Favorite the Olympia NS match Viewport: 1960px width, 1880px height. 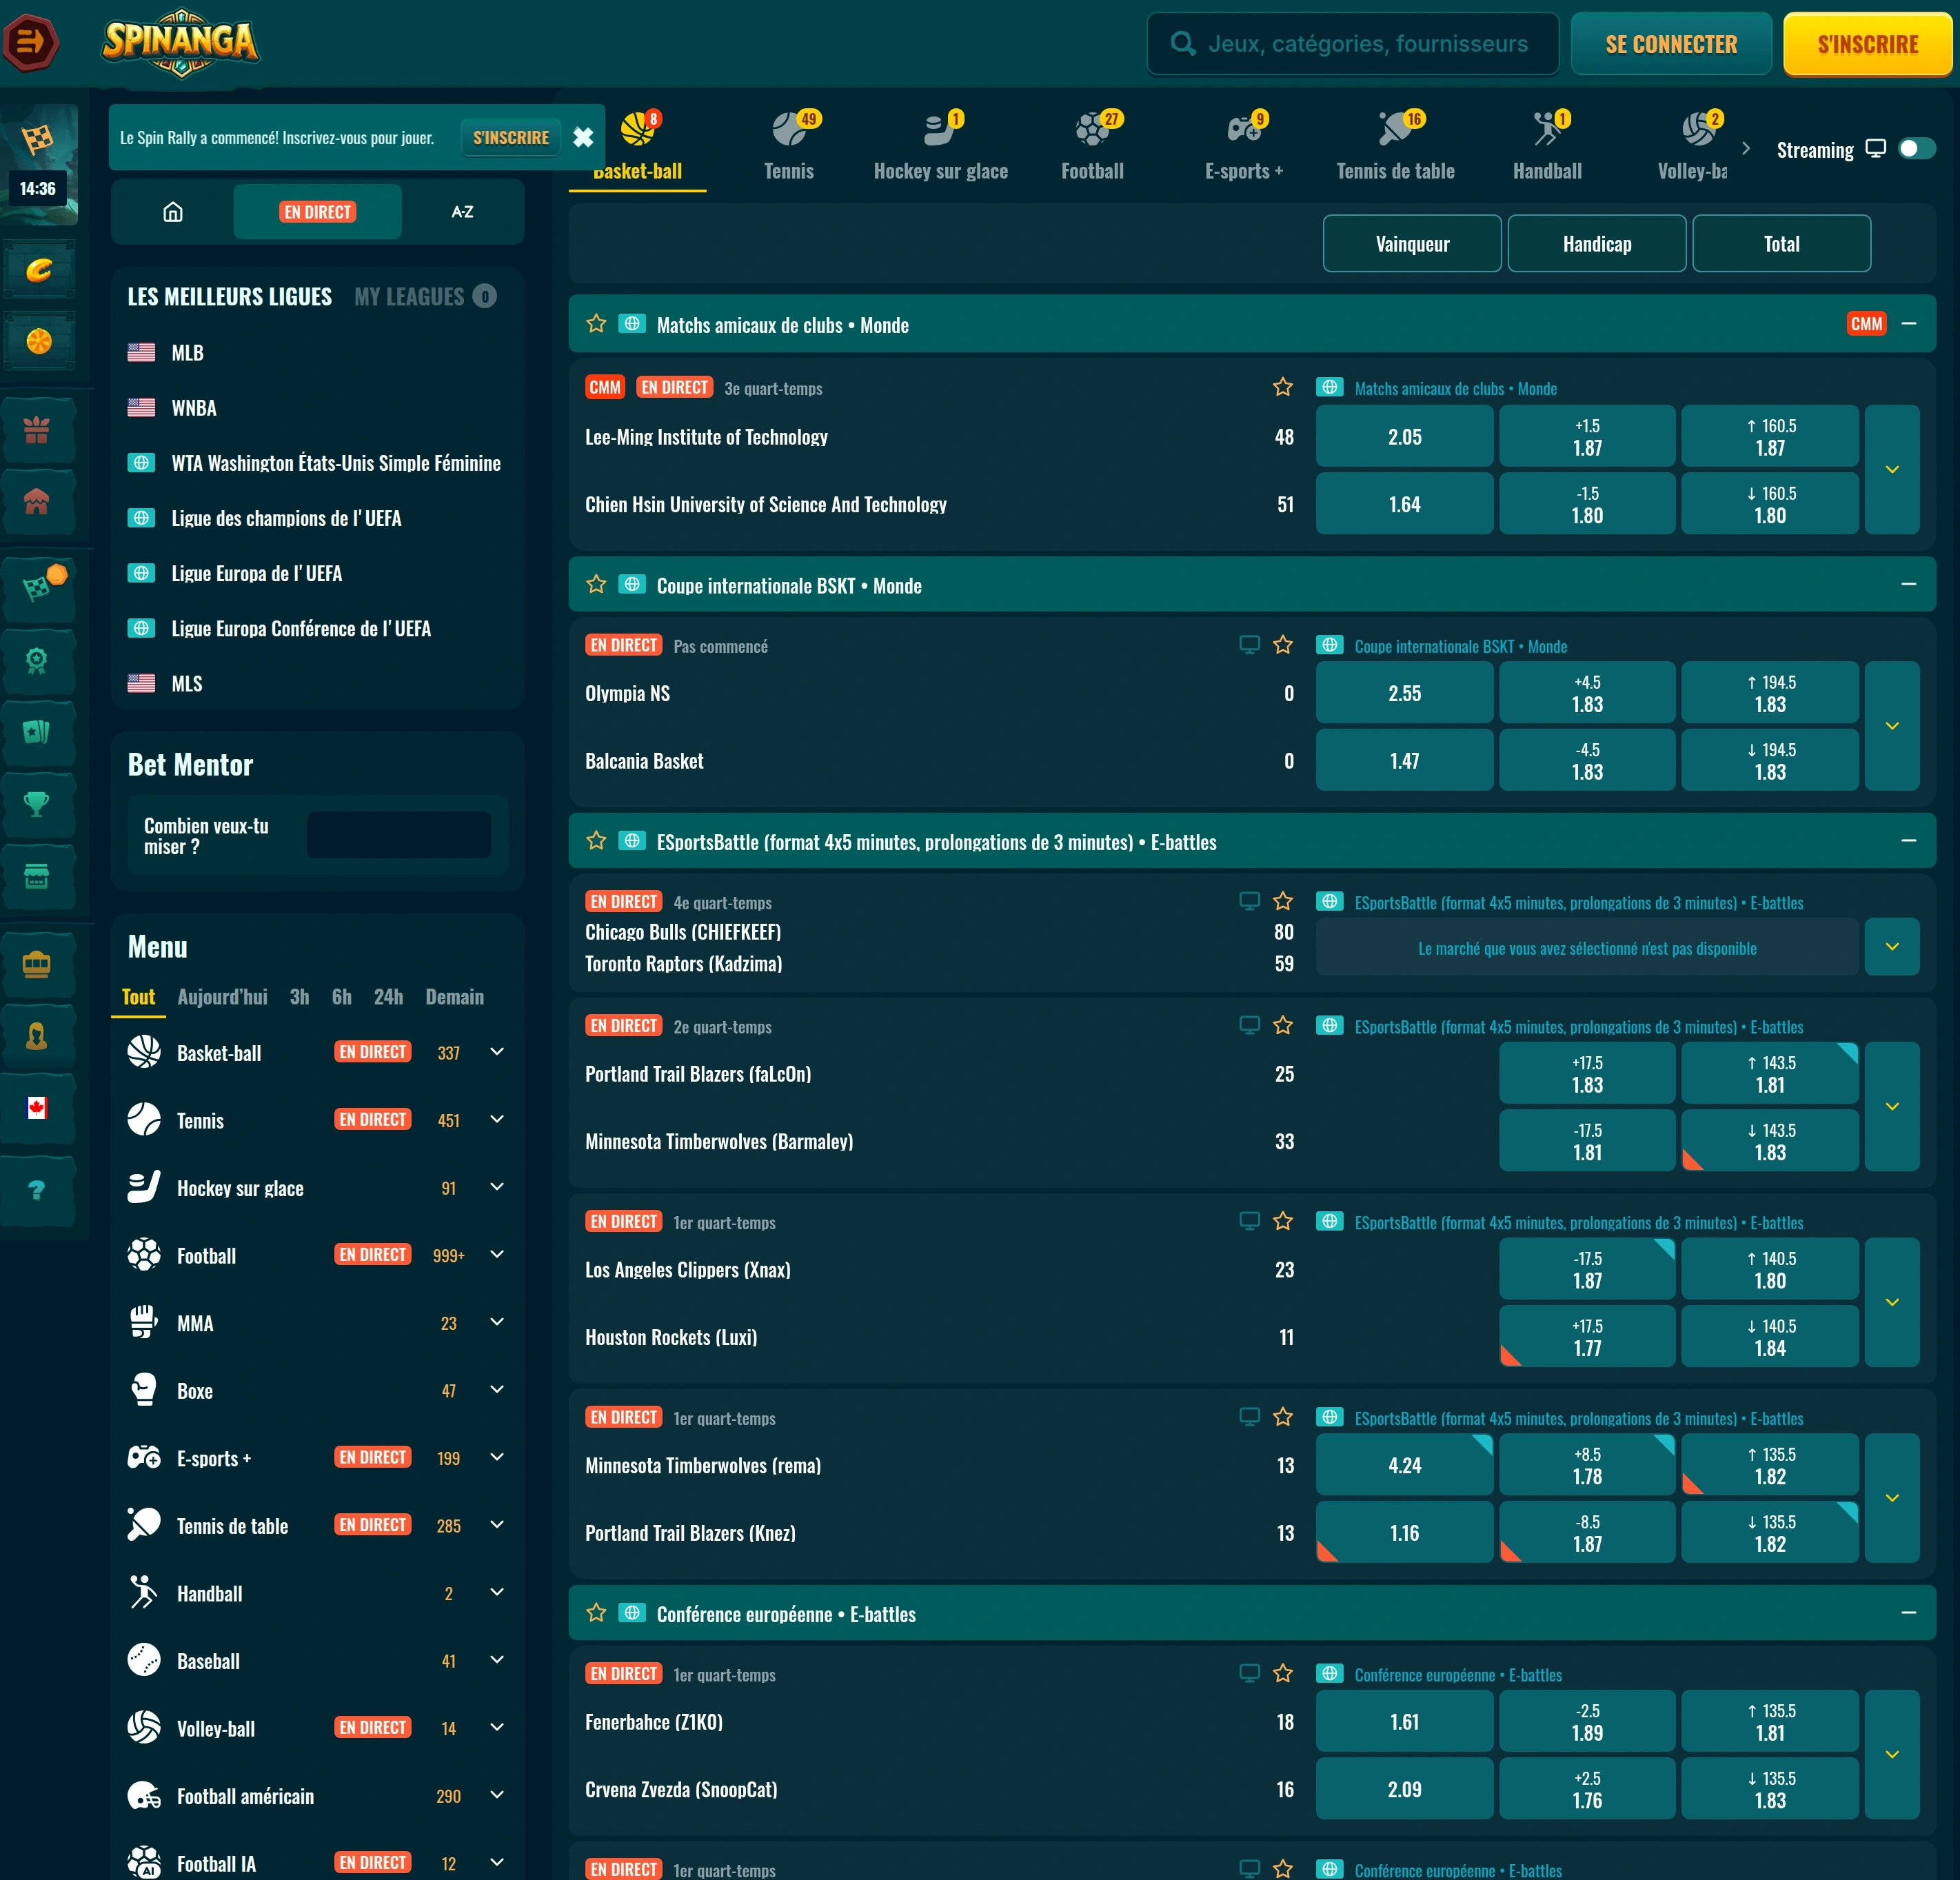pos(1283,645)
